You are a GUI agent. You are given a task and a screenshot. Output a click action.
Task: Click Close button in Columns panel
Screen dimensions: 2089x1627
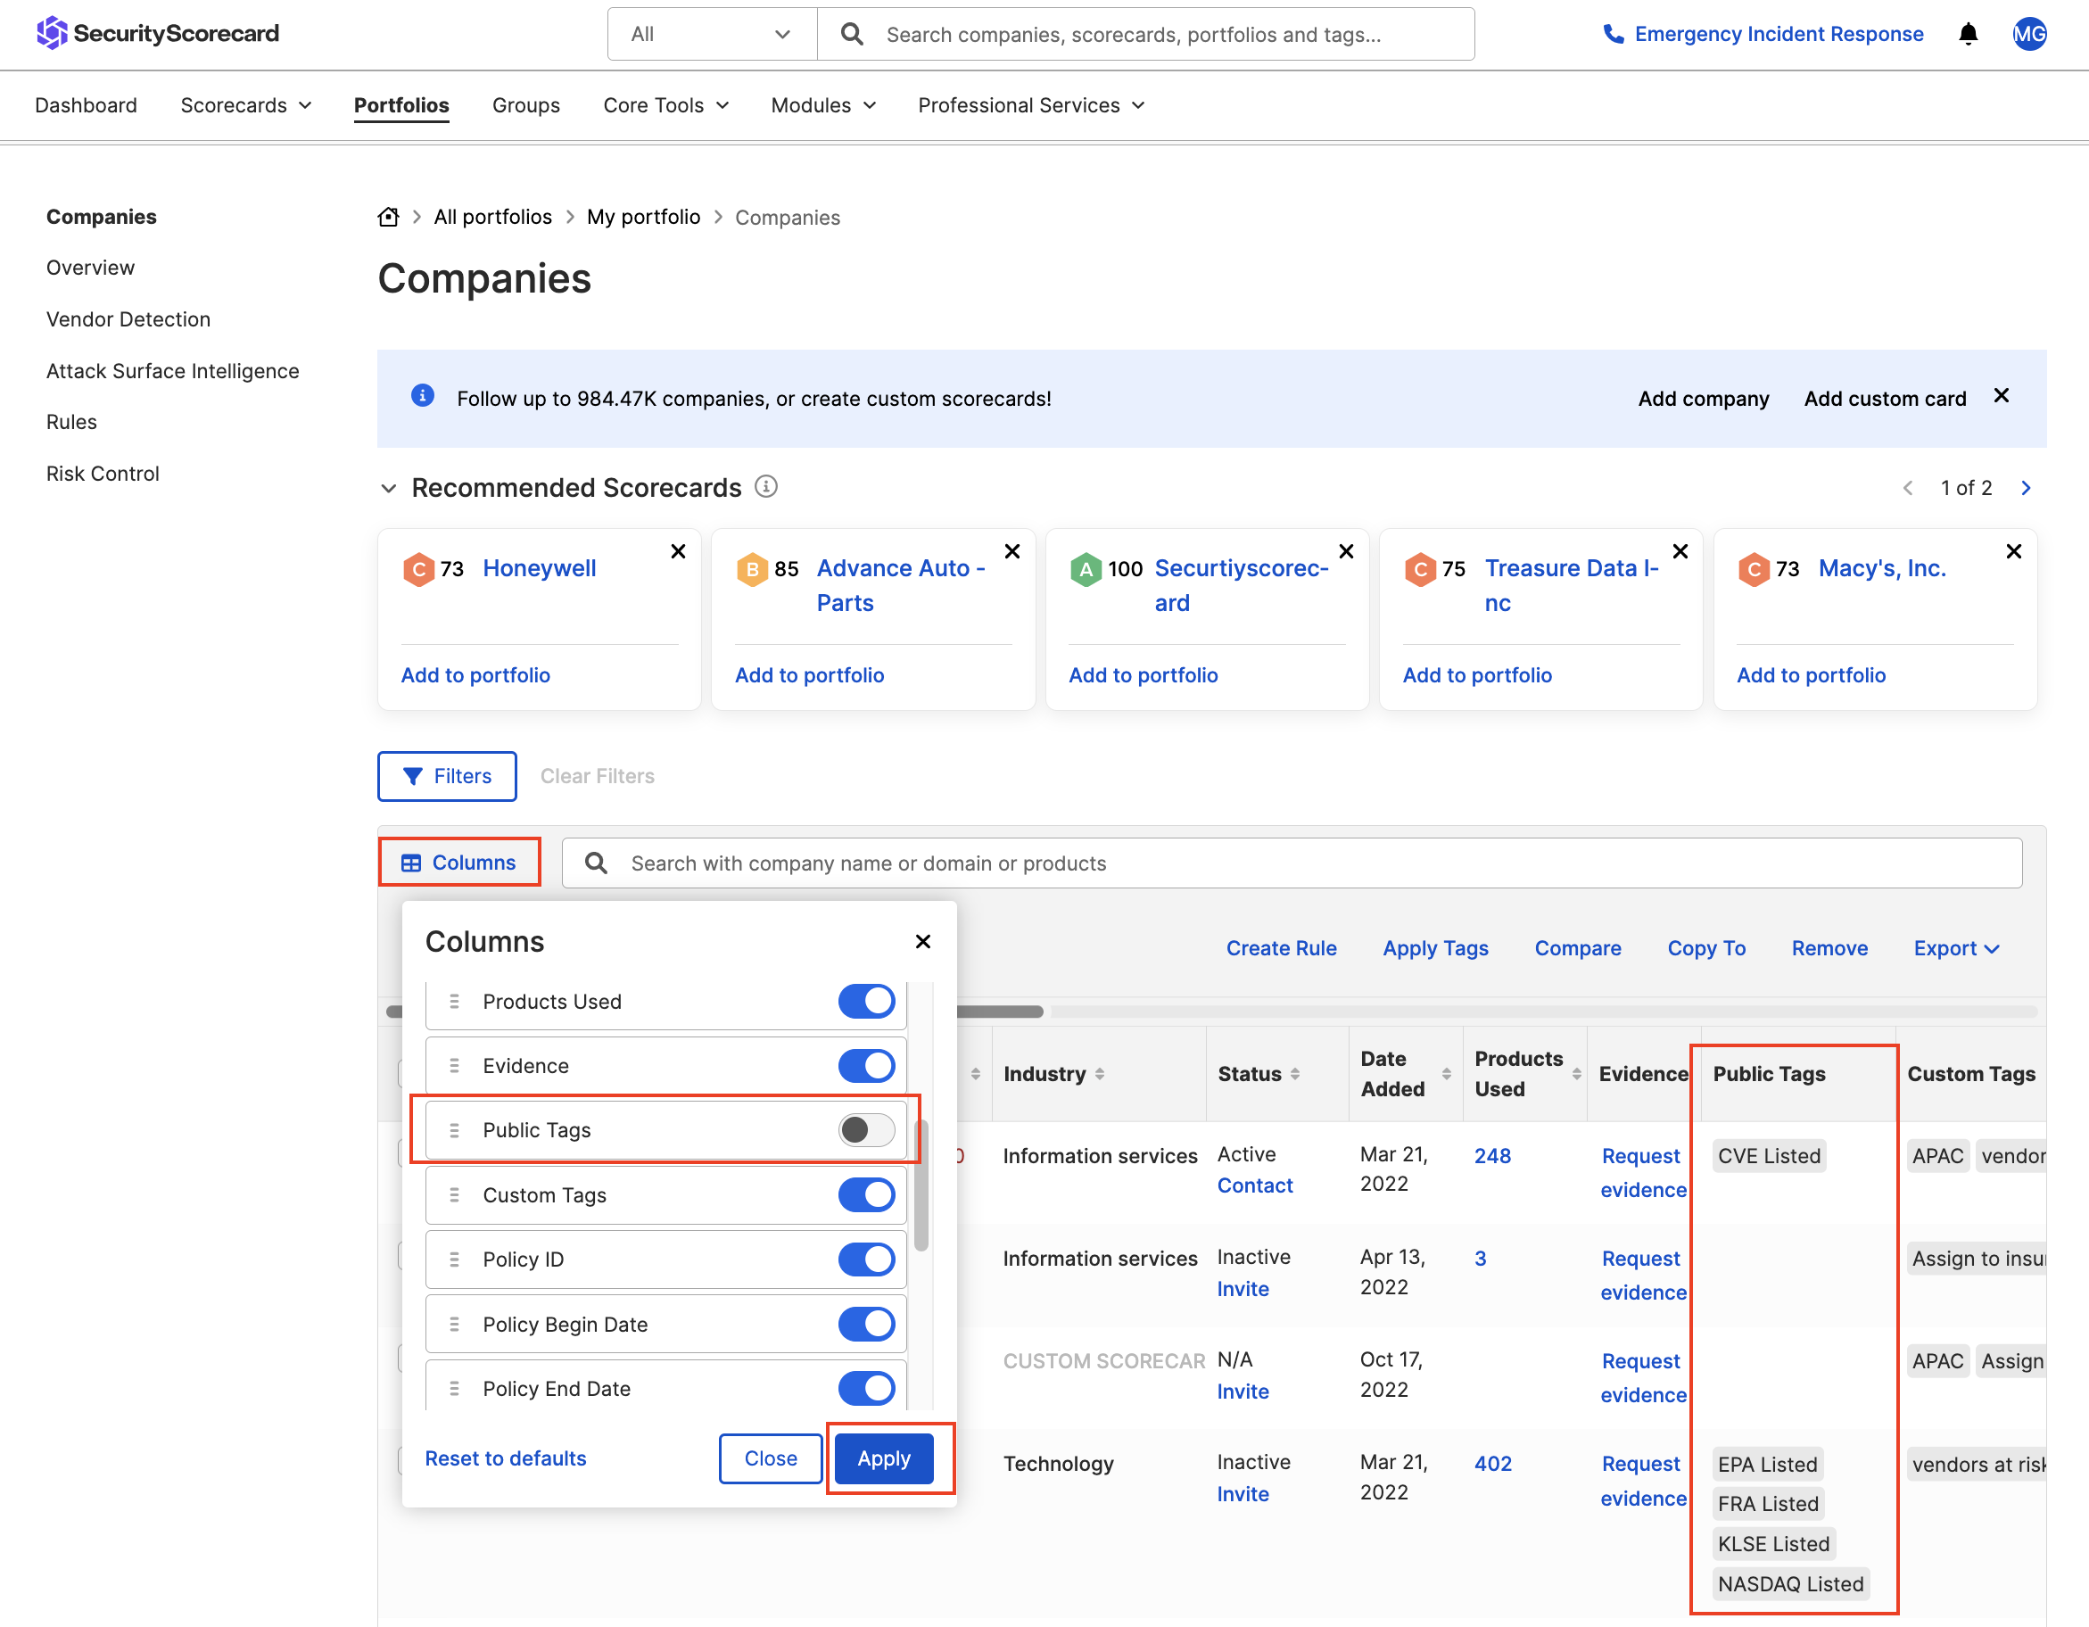771,1458
